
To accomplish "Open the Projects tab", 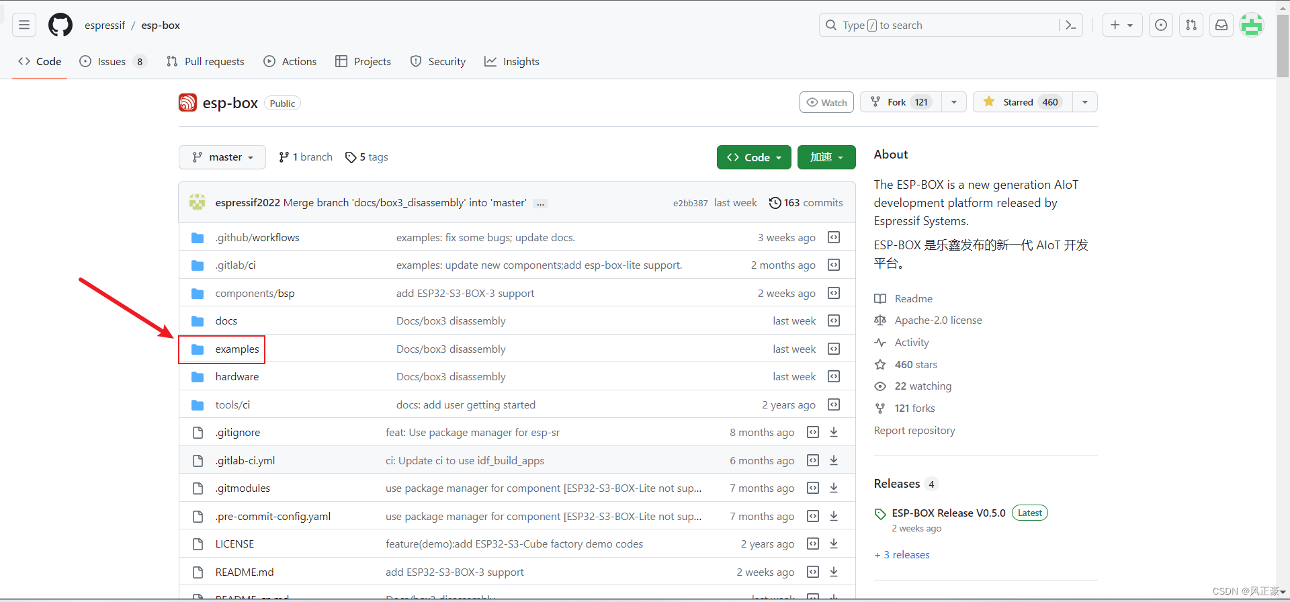I will (x=363, y=61).
